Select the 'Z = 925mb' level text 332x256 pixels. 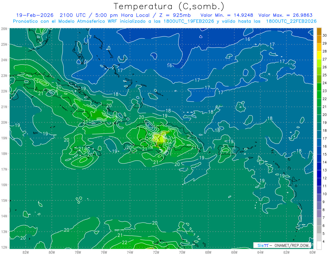[x=174, y=15]
